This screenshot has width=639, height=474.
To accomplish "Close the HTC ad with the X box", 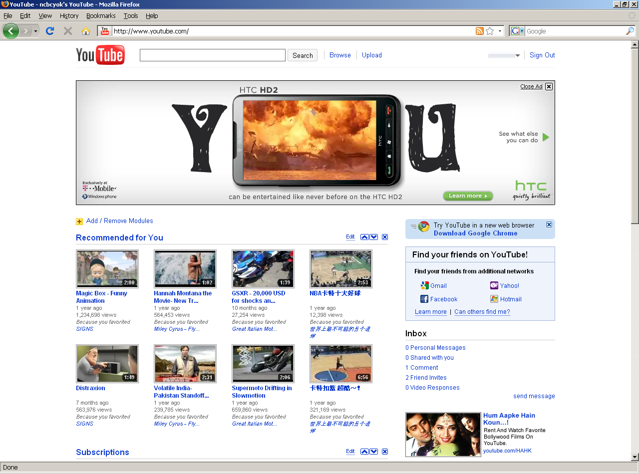I will 549,86.
